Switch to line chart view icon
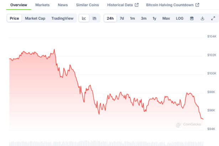This screenshot has width=219, height=146. tap(84, 18)
